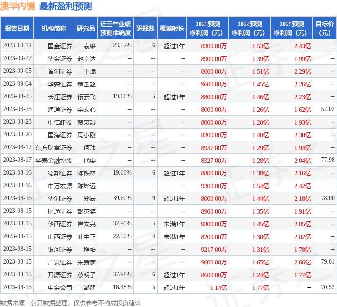
Task: Click accuracy value 37.98%
Action: pyautogui.click(x=122, y=274)
